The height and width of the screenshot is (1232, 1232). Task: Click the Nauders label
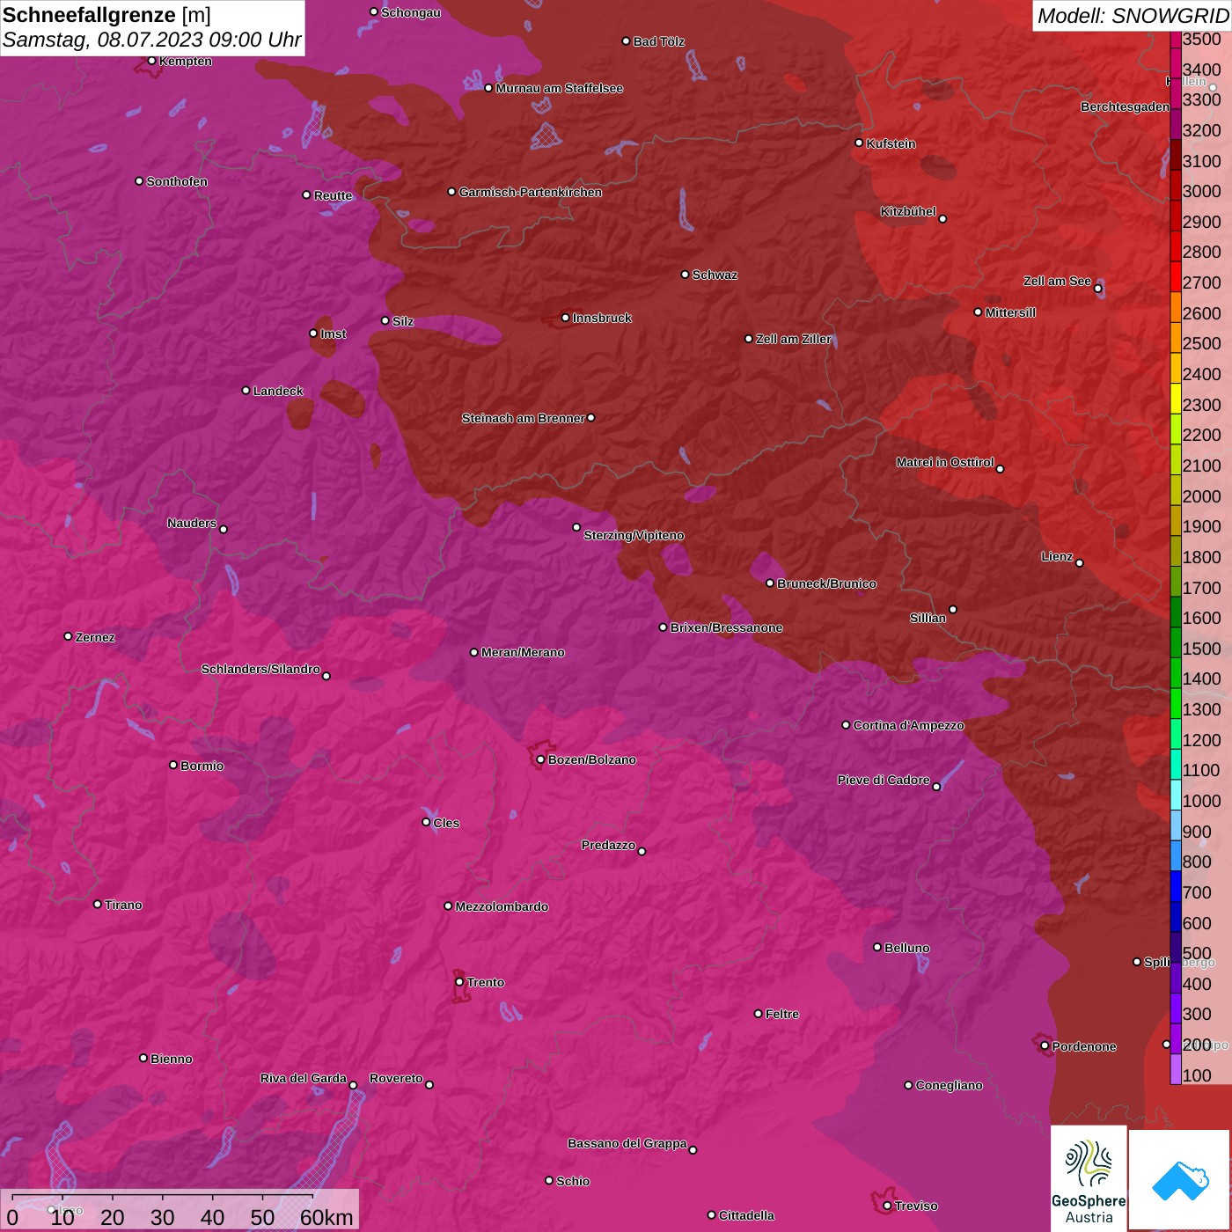coord(192,523)
